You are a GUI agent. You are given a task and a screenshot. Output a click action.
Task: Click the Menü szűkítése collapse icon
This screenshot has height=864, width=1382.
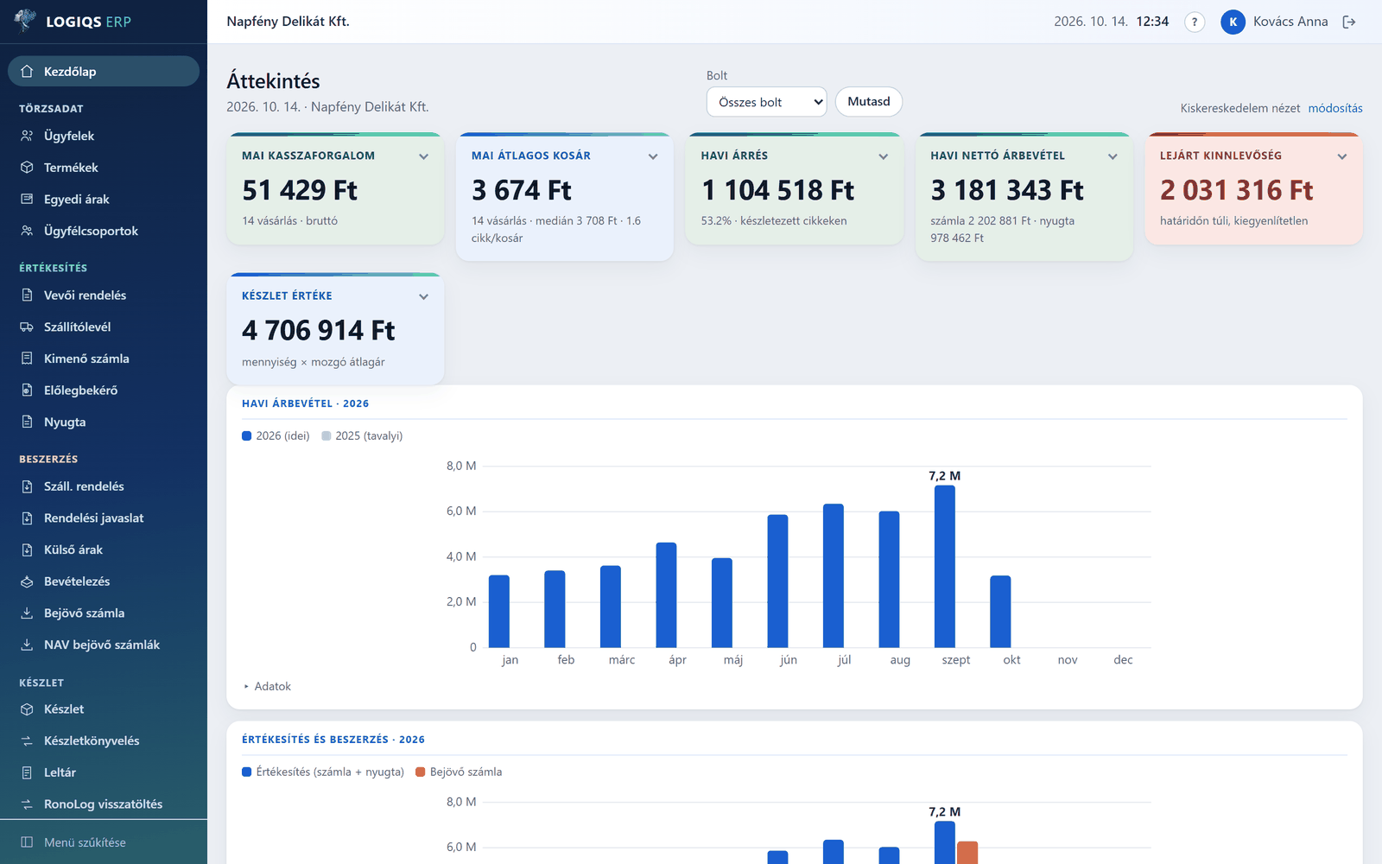click(x=27, y=842)
